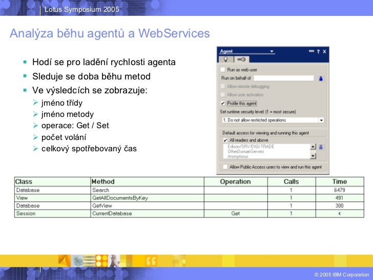Click the bullet operace: Get / Set

click(x=75, y=126)
